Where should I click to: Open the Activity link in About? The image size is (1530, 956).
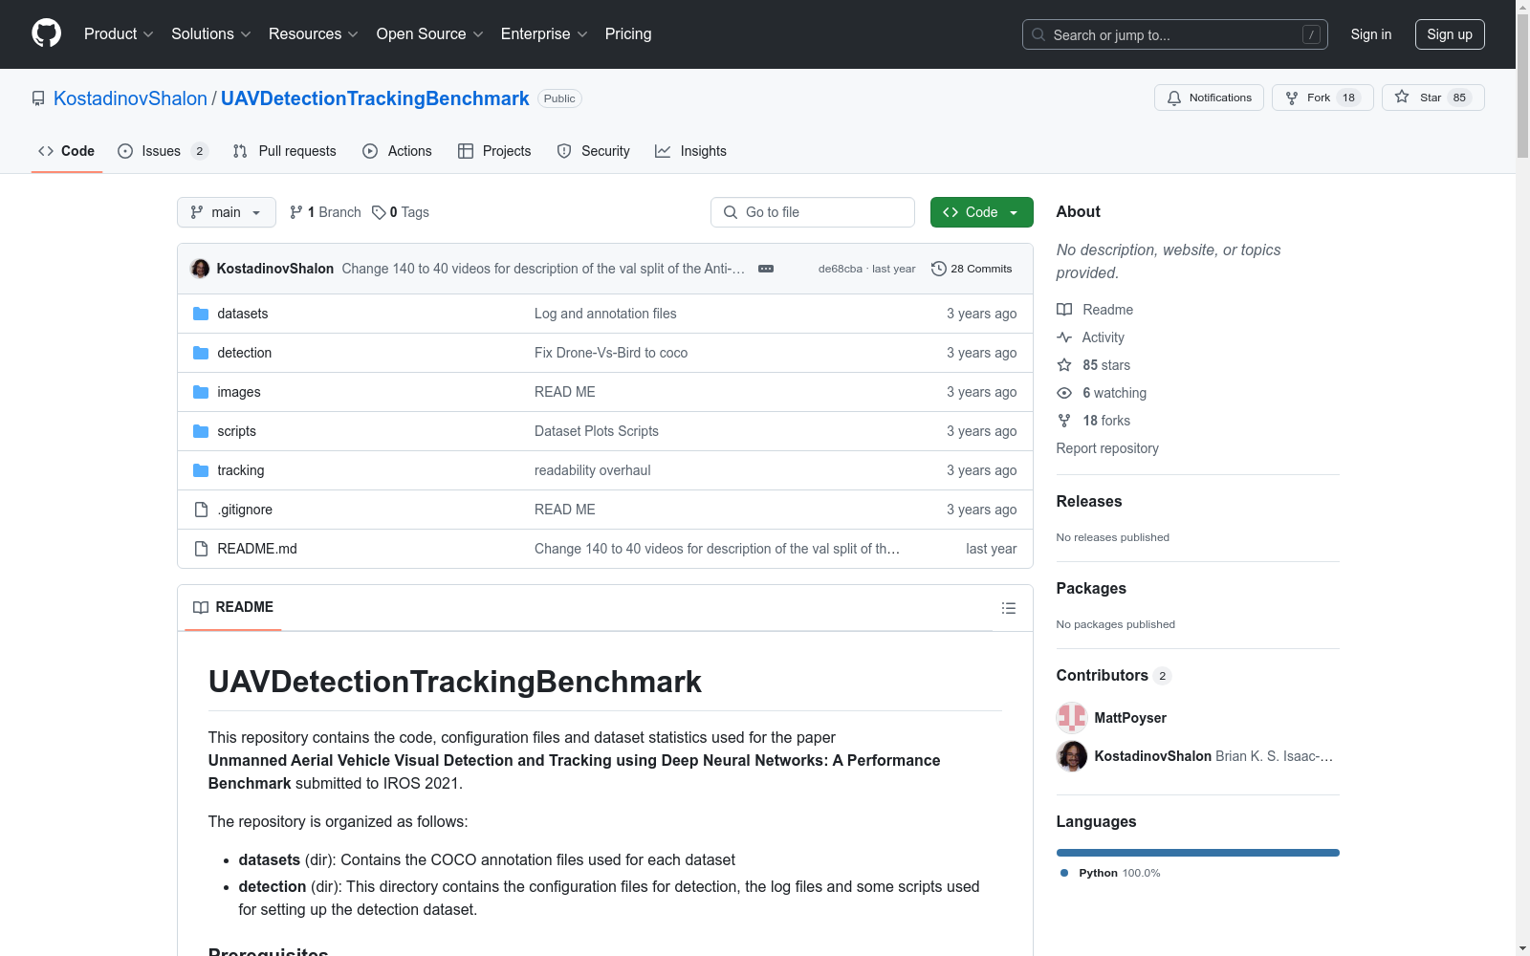tap(1090, 337)
